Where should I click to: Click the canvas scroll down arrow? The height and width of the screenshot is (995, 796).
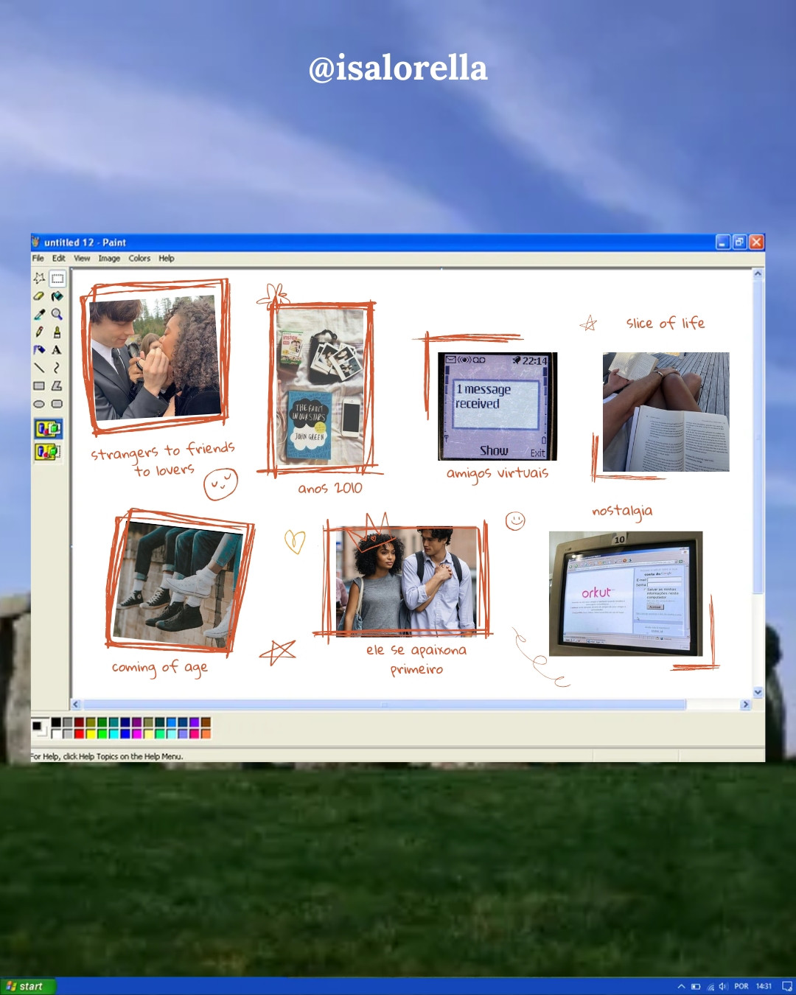click(758, 692)
